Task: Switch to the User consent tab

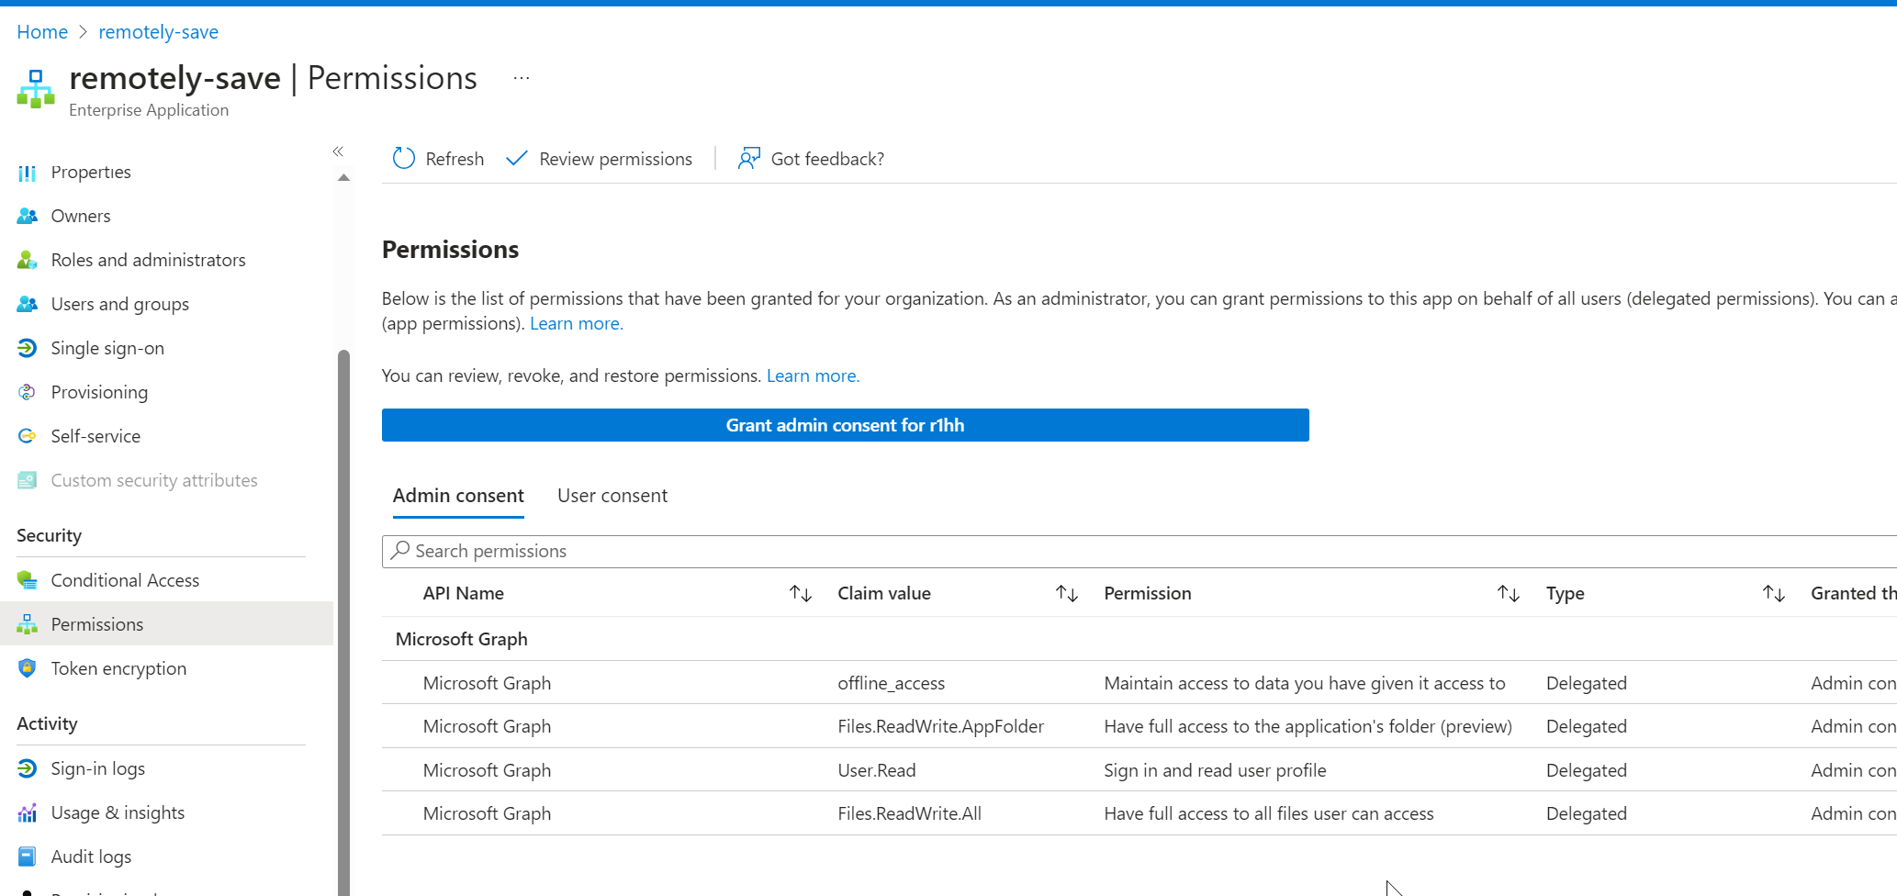Action: [x=612, y=495]
